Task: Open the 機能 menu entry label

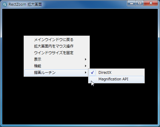Action: pyautogui.click(x=38, y=66)
